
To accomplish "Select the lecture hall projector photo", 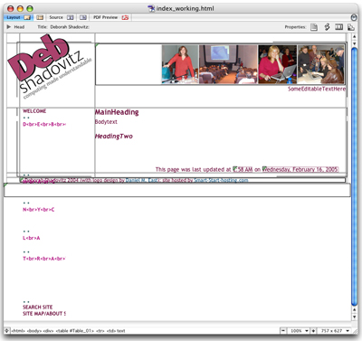I will (x=228, y=64).
